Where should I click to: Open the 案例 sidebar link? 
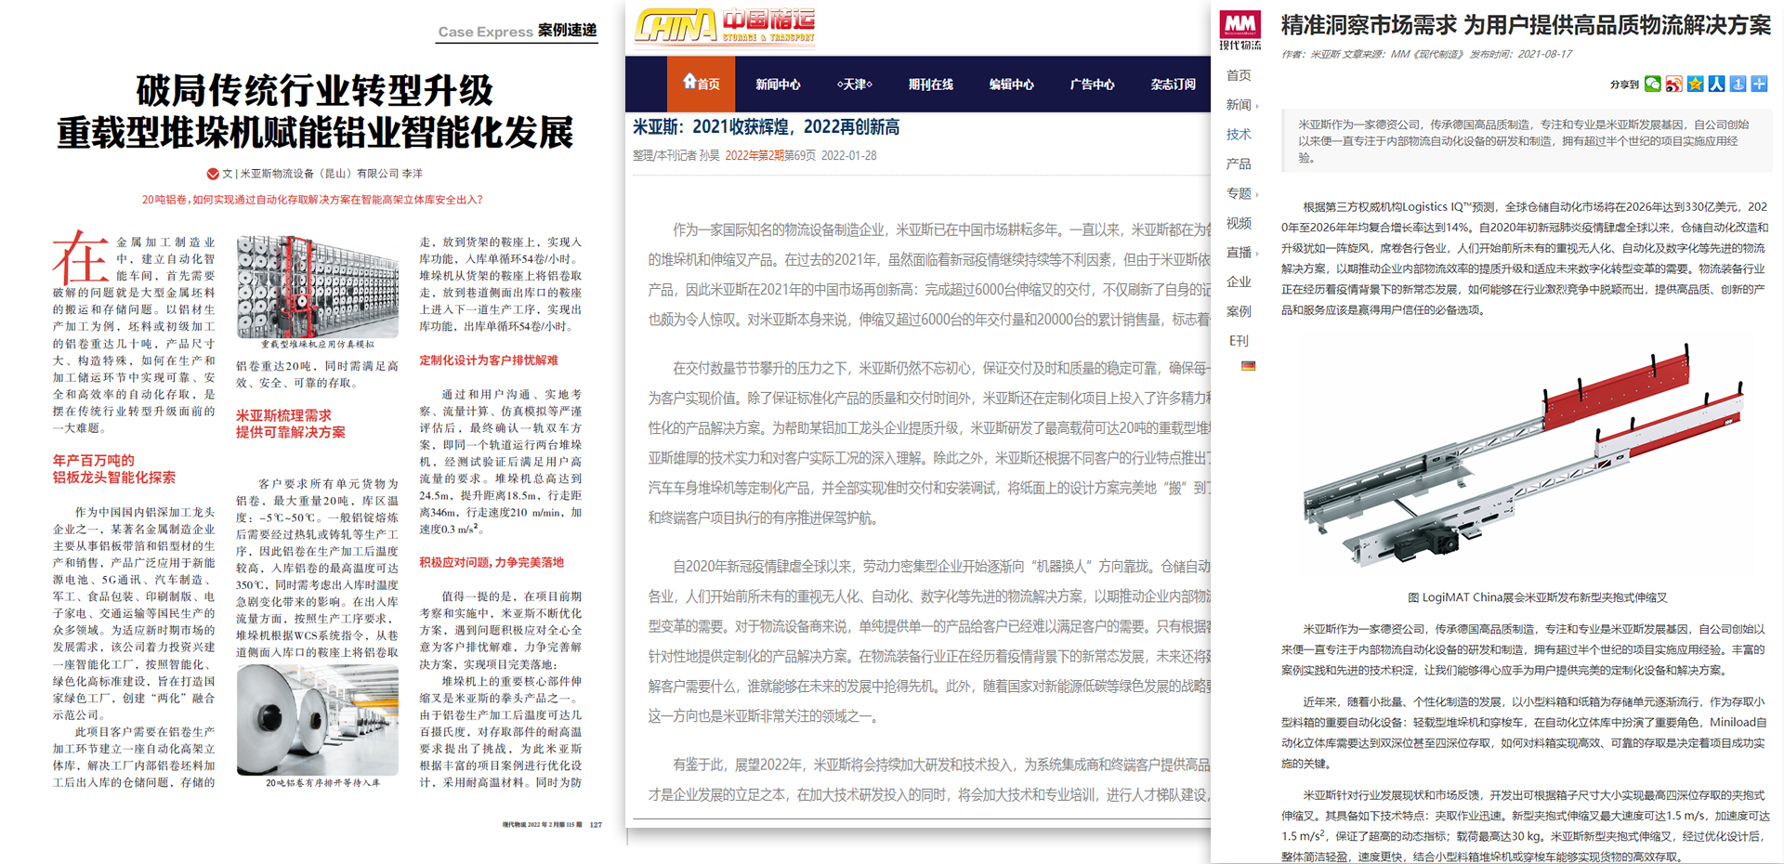(x=1239, y=312)
